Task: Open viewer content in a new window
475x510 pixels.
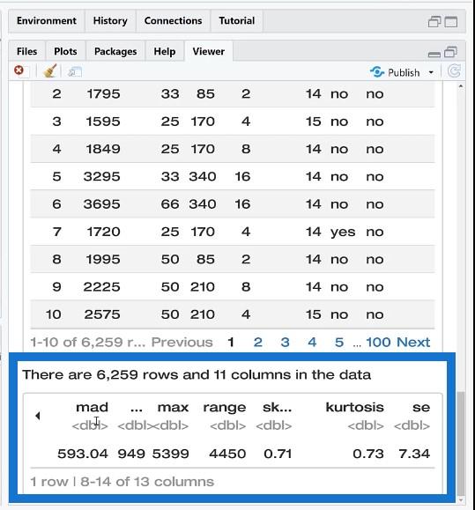Action: pyautogui.click(x=75, y=71)
